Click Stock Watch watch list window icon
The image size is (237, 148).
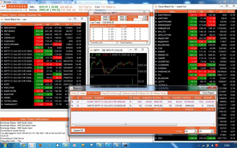[x=156, y=7]
